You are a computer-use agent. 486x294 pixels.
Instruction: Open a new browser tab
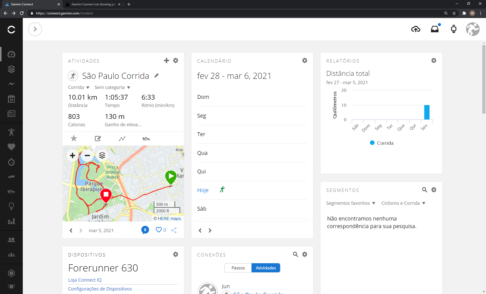coord(129,4)
